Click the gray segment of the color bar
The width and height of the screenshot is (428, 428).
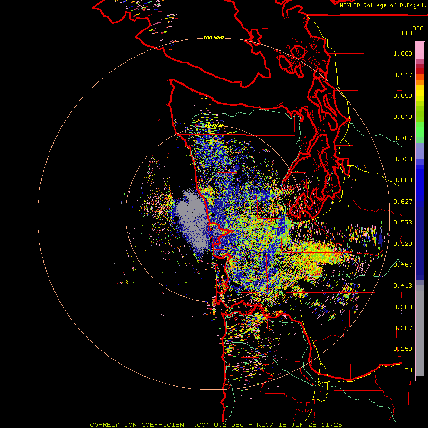pos(420,331)
